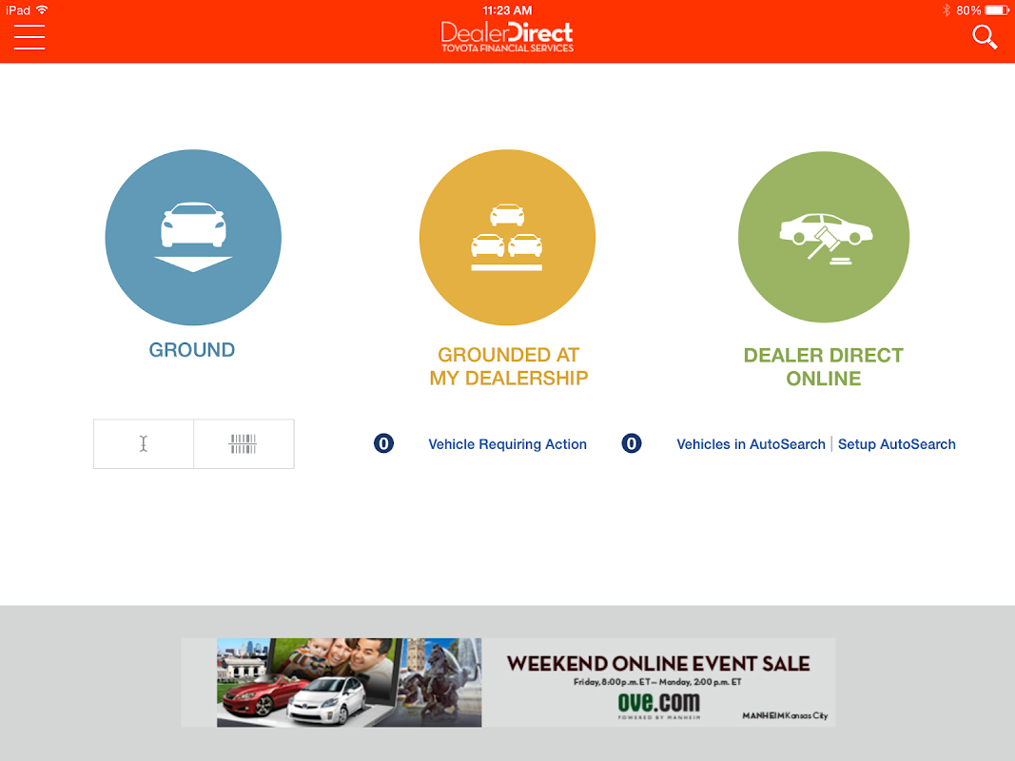1015x761 pixels.
Task: Open the hamburger menu
Action: coord(29,37)
